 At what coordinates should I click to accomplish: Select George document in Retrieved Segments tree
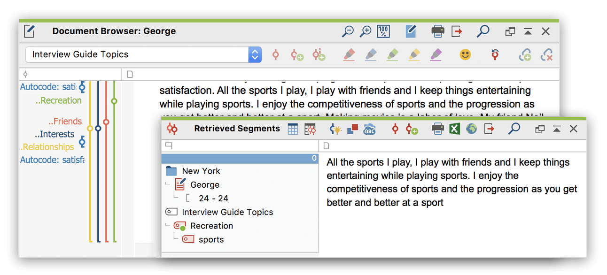coord(205,185)
